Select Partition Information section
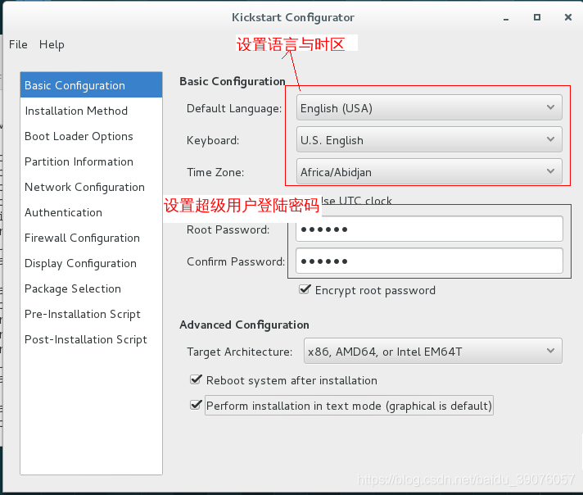Image resolution: width=583 pixels, height=495 pixels. coord(91,161)
